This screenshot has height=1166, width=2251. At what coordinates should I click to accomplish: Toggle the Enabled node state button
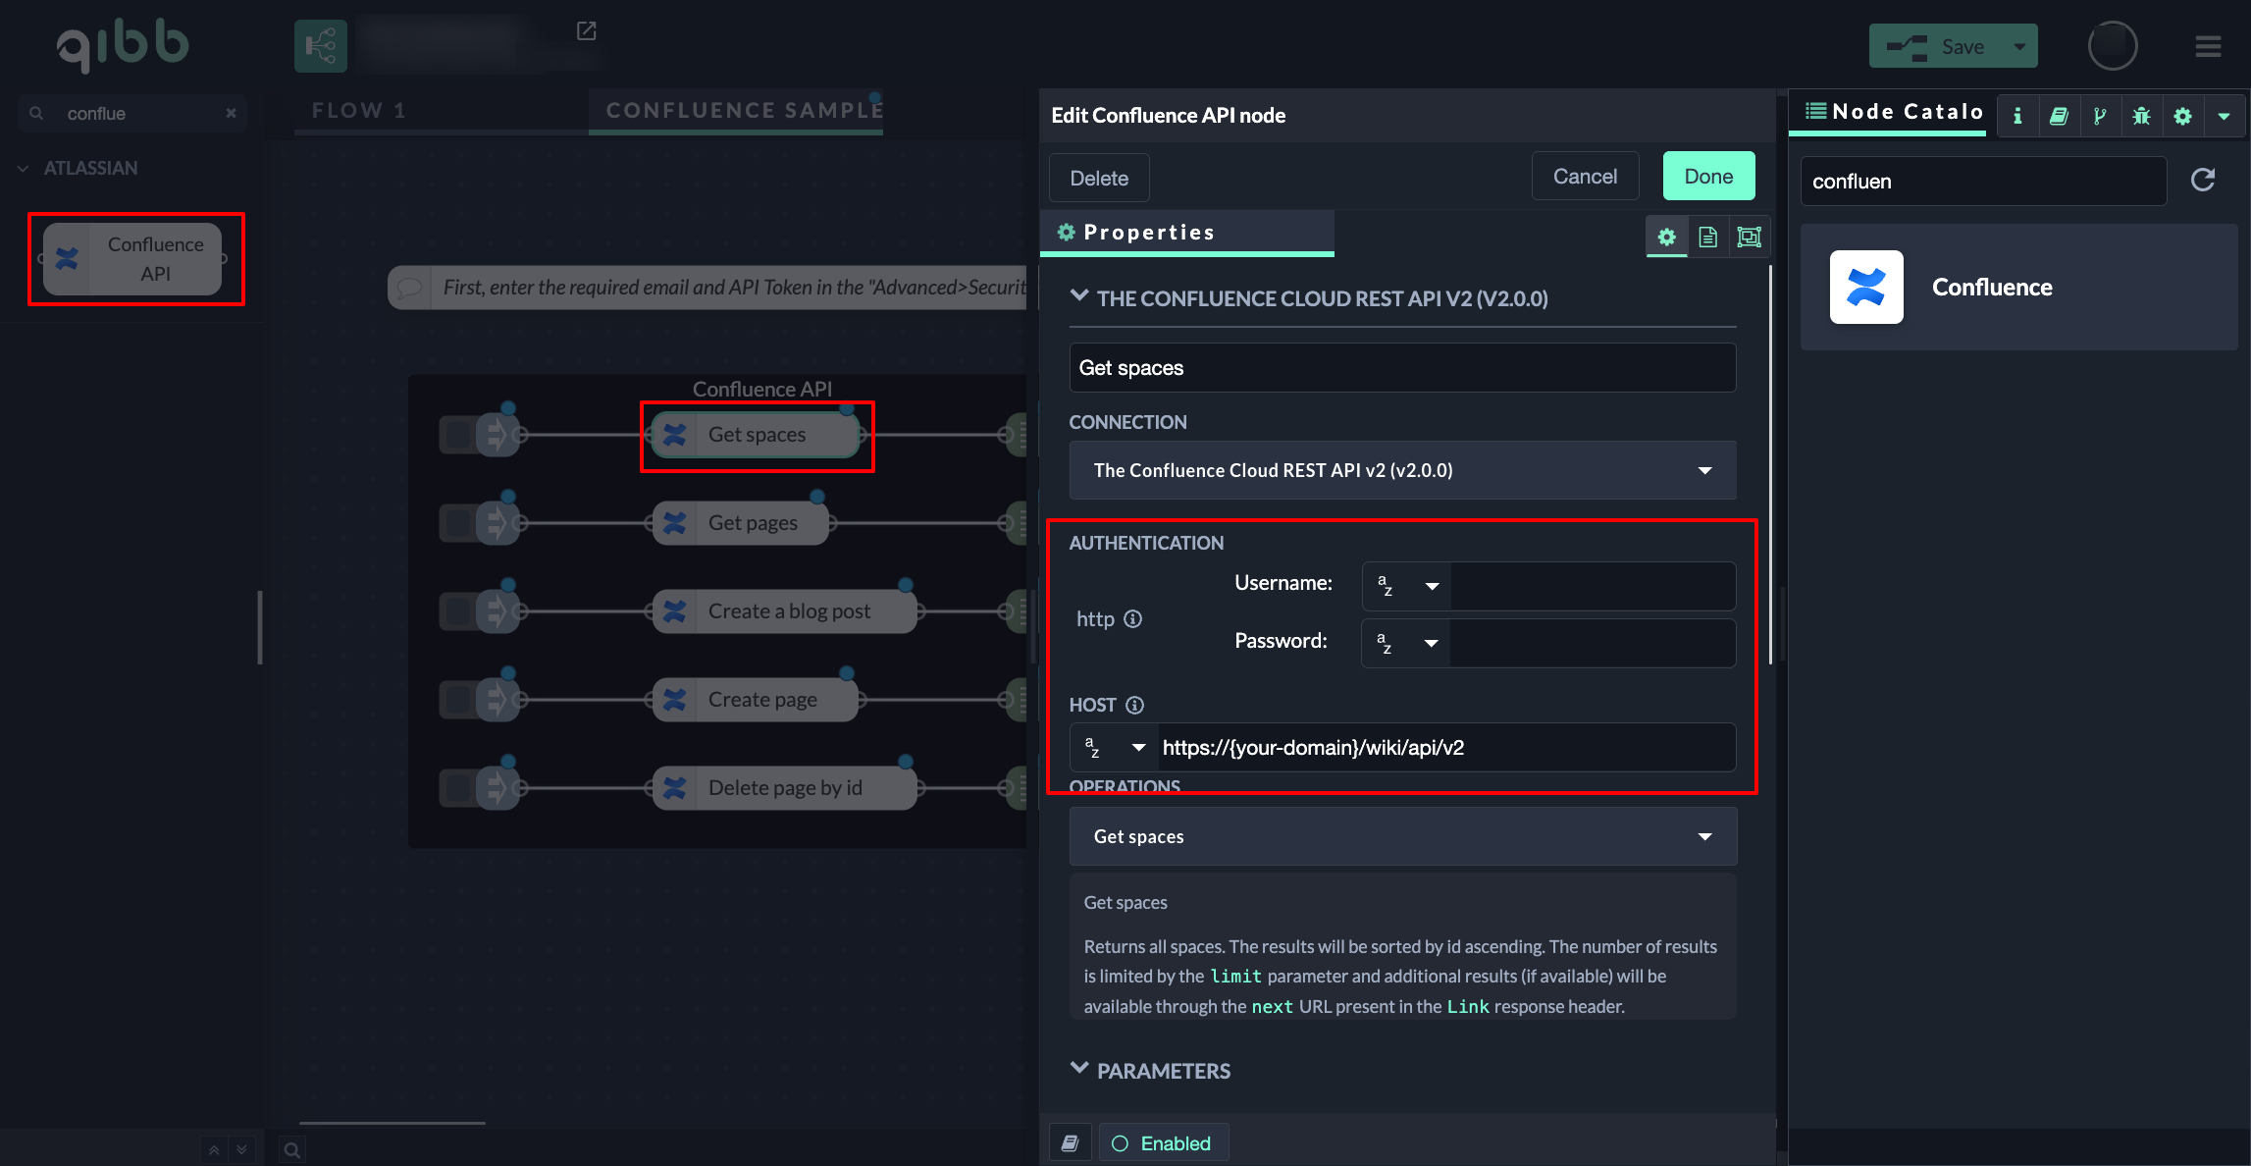click(x=1163, y=1143)
